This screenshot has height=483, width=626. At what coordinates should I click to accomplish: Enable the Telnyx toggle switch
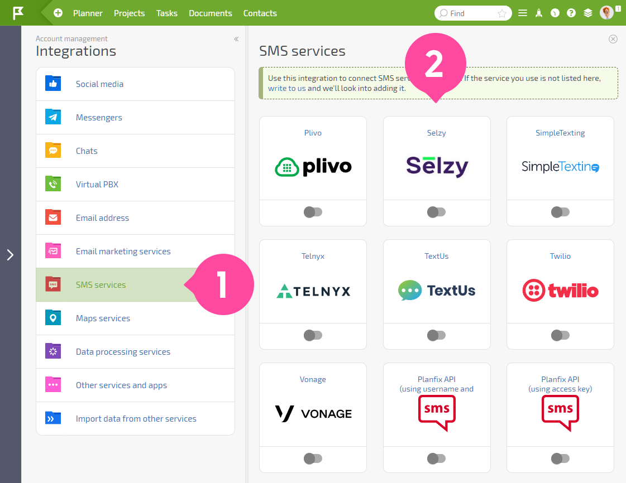[x=313, y=335]
